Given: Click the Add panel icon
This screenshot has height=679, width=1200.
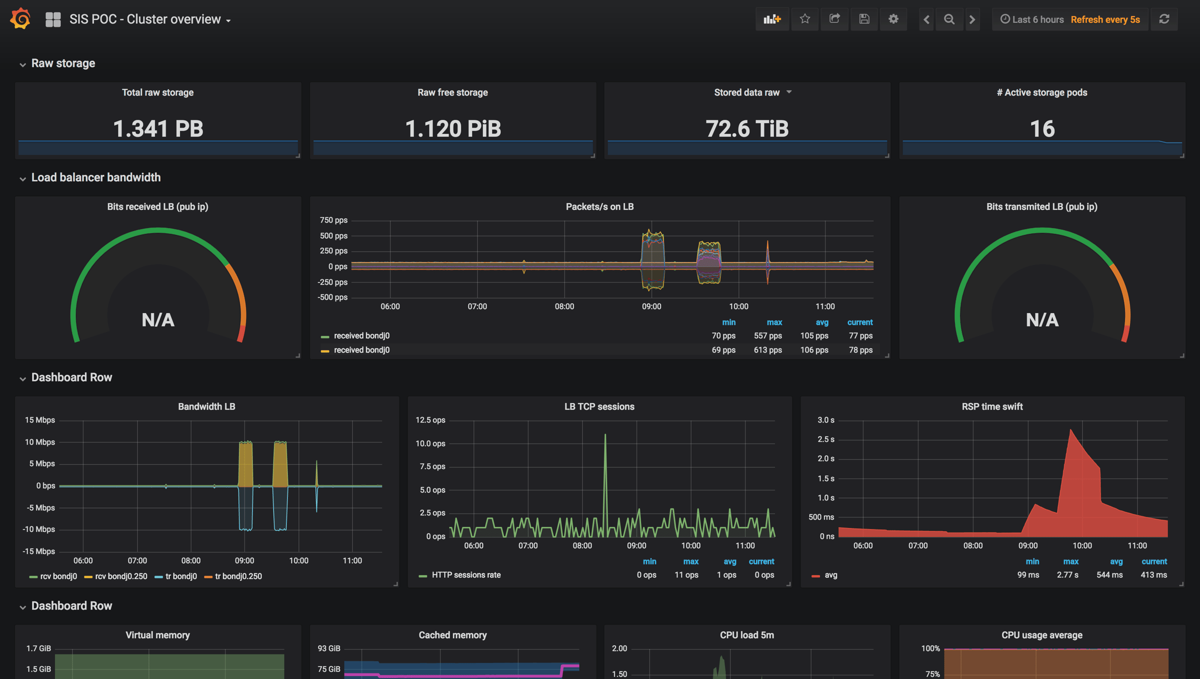Looking at the screenshot, I should [772, 19].
